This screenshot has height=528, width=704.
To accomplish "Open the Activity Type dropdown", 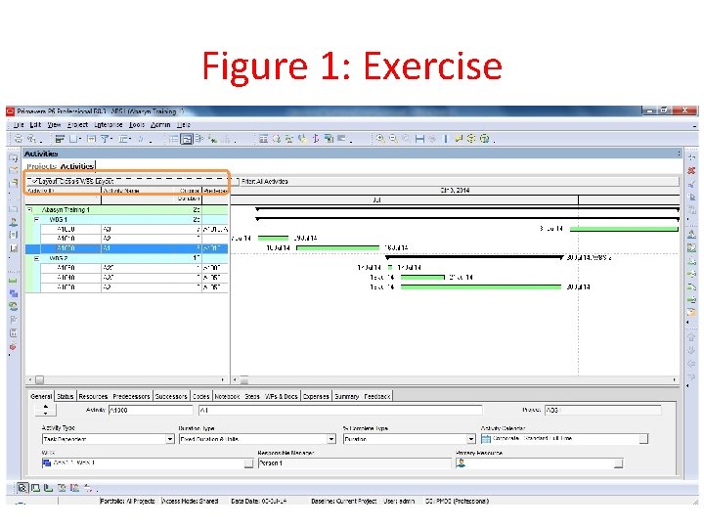I will [x=170, y=439].
